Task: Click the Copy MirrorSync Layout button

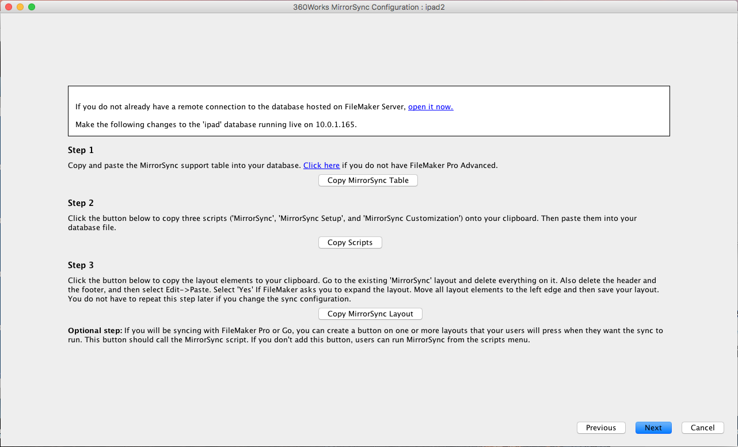Action: pos(370,314)
